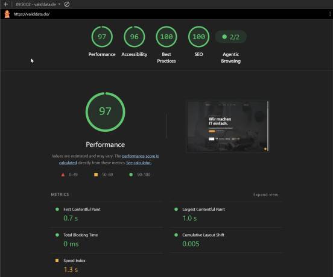
Task: Click the 1.0 s Largest Contentful Paint value
Action: (x=189, y=218)
